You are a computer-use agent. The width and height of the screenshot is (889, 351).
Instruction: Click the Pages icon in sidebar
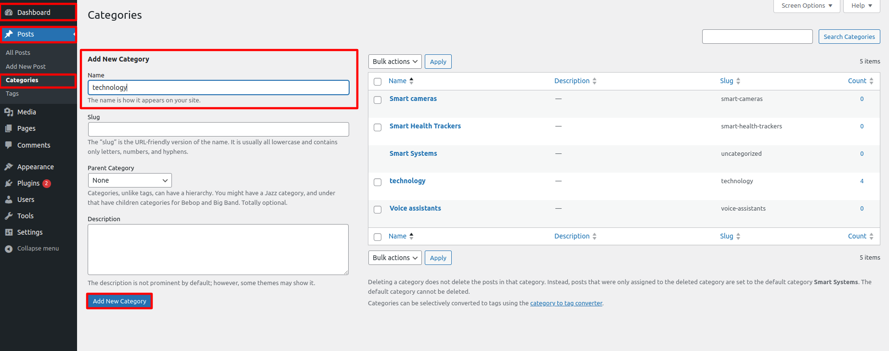pyautogui.click(x=9, y=128)
